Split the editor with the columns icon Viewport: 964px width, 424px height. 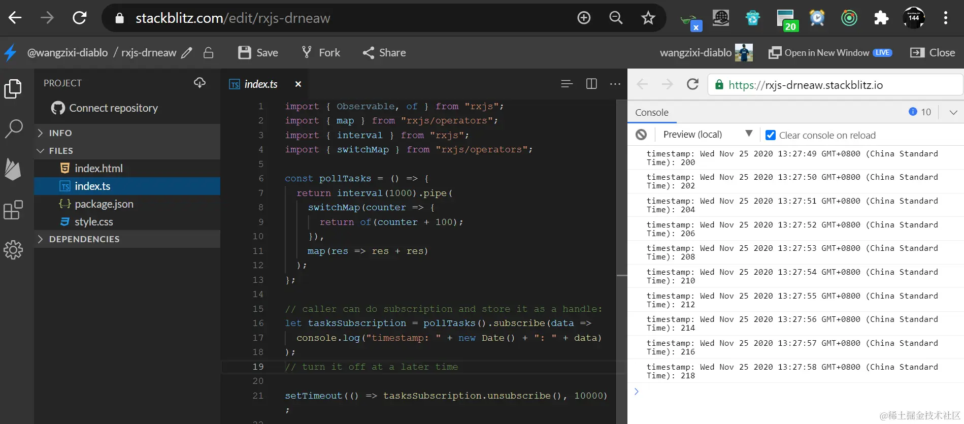click(x=591, y=84)
